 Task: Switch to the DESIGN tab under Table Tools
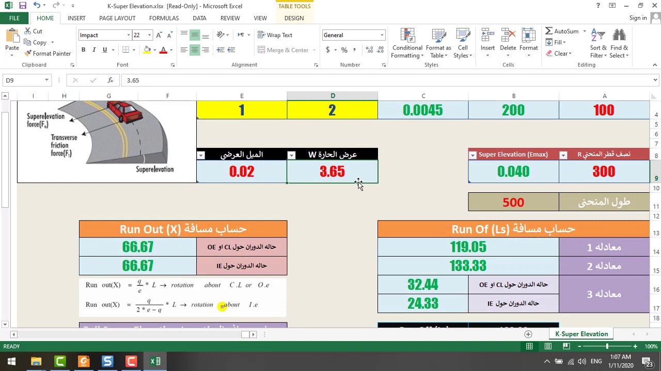click(294, 18)
